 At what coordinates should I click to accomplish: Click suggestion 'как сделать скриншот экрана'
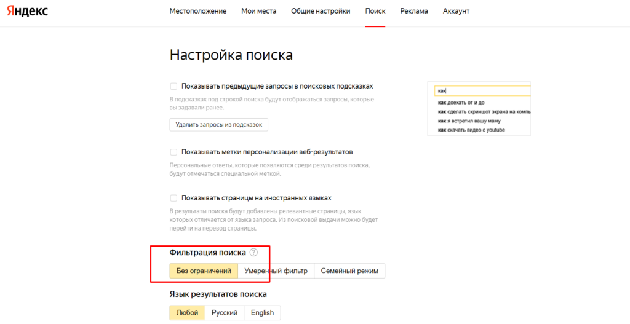pyautogui.click(x=484, y=112)
